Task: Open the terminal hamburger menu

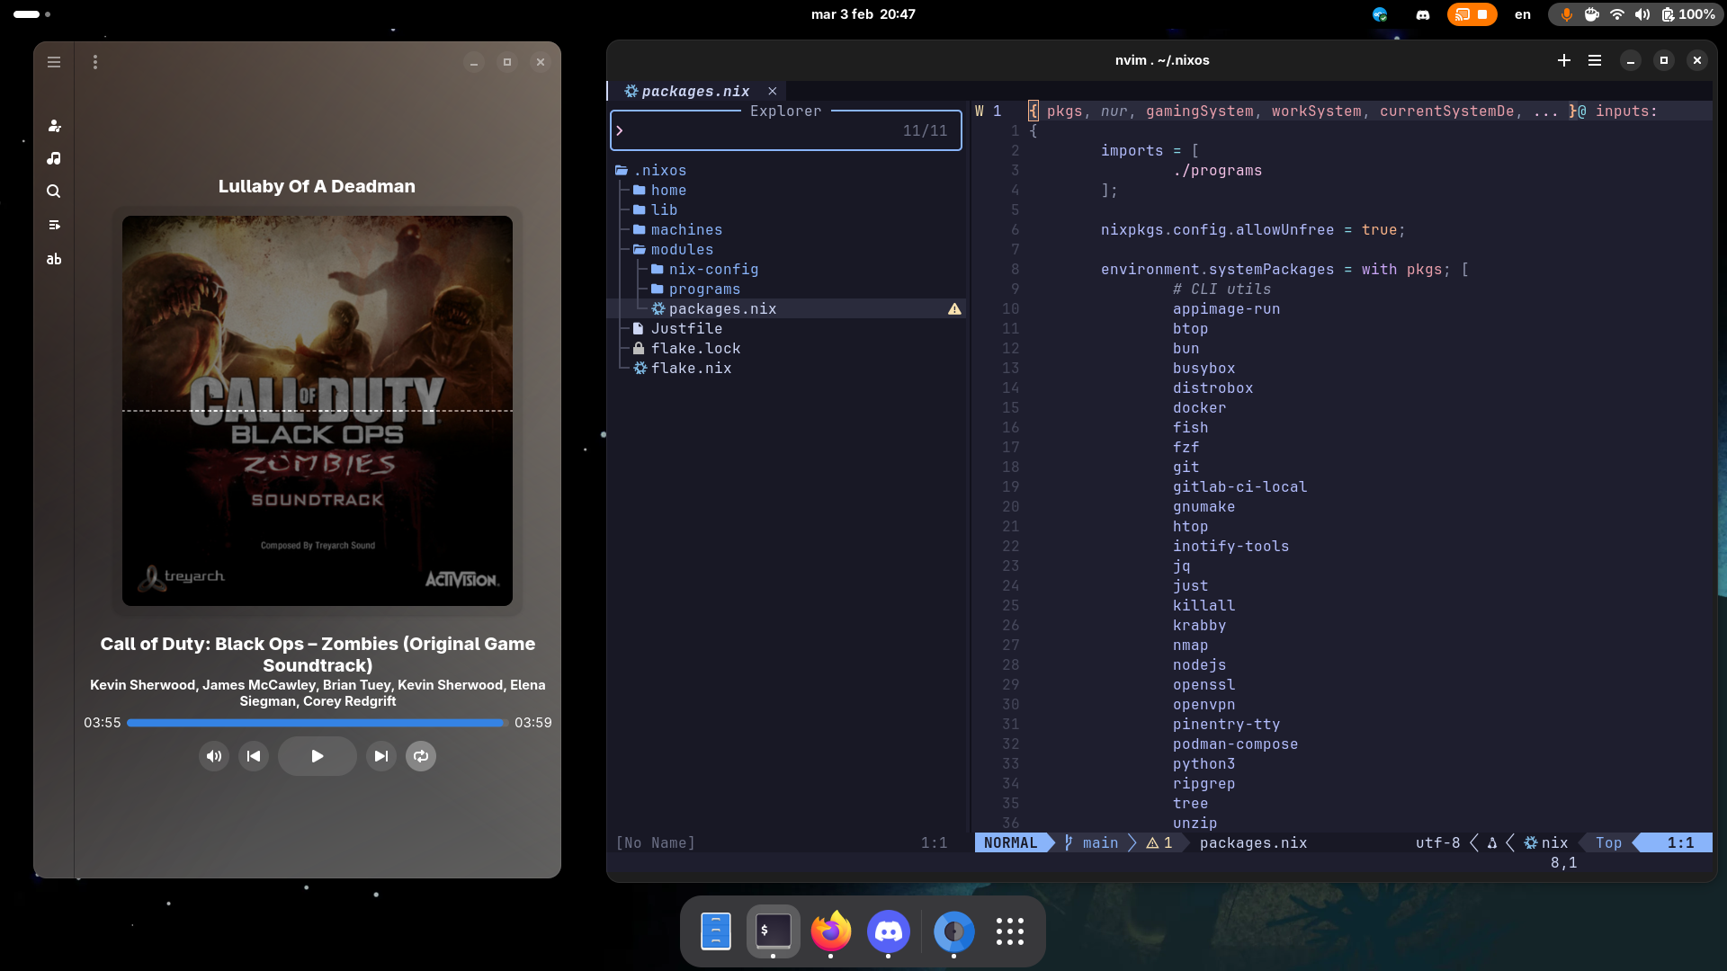Action: (x=1596, y=60)
